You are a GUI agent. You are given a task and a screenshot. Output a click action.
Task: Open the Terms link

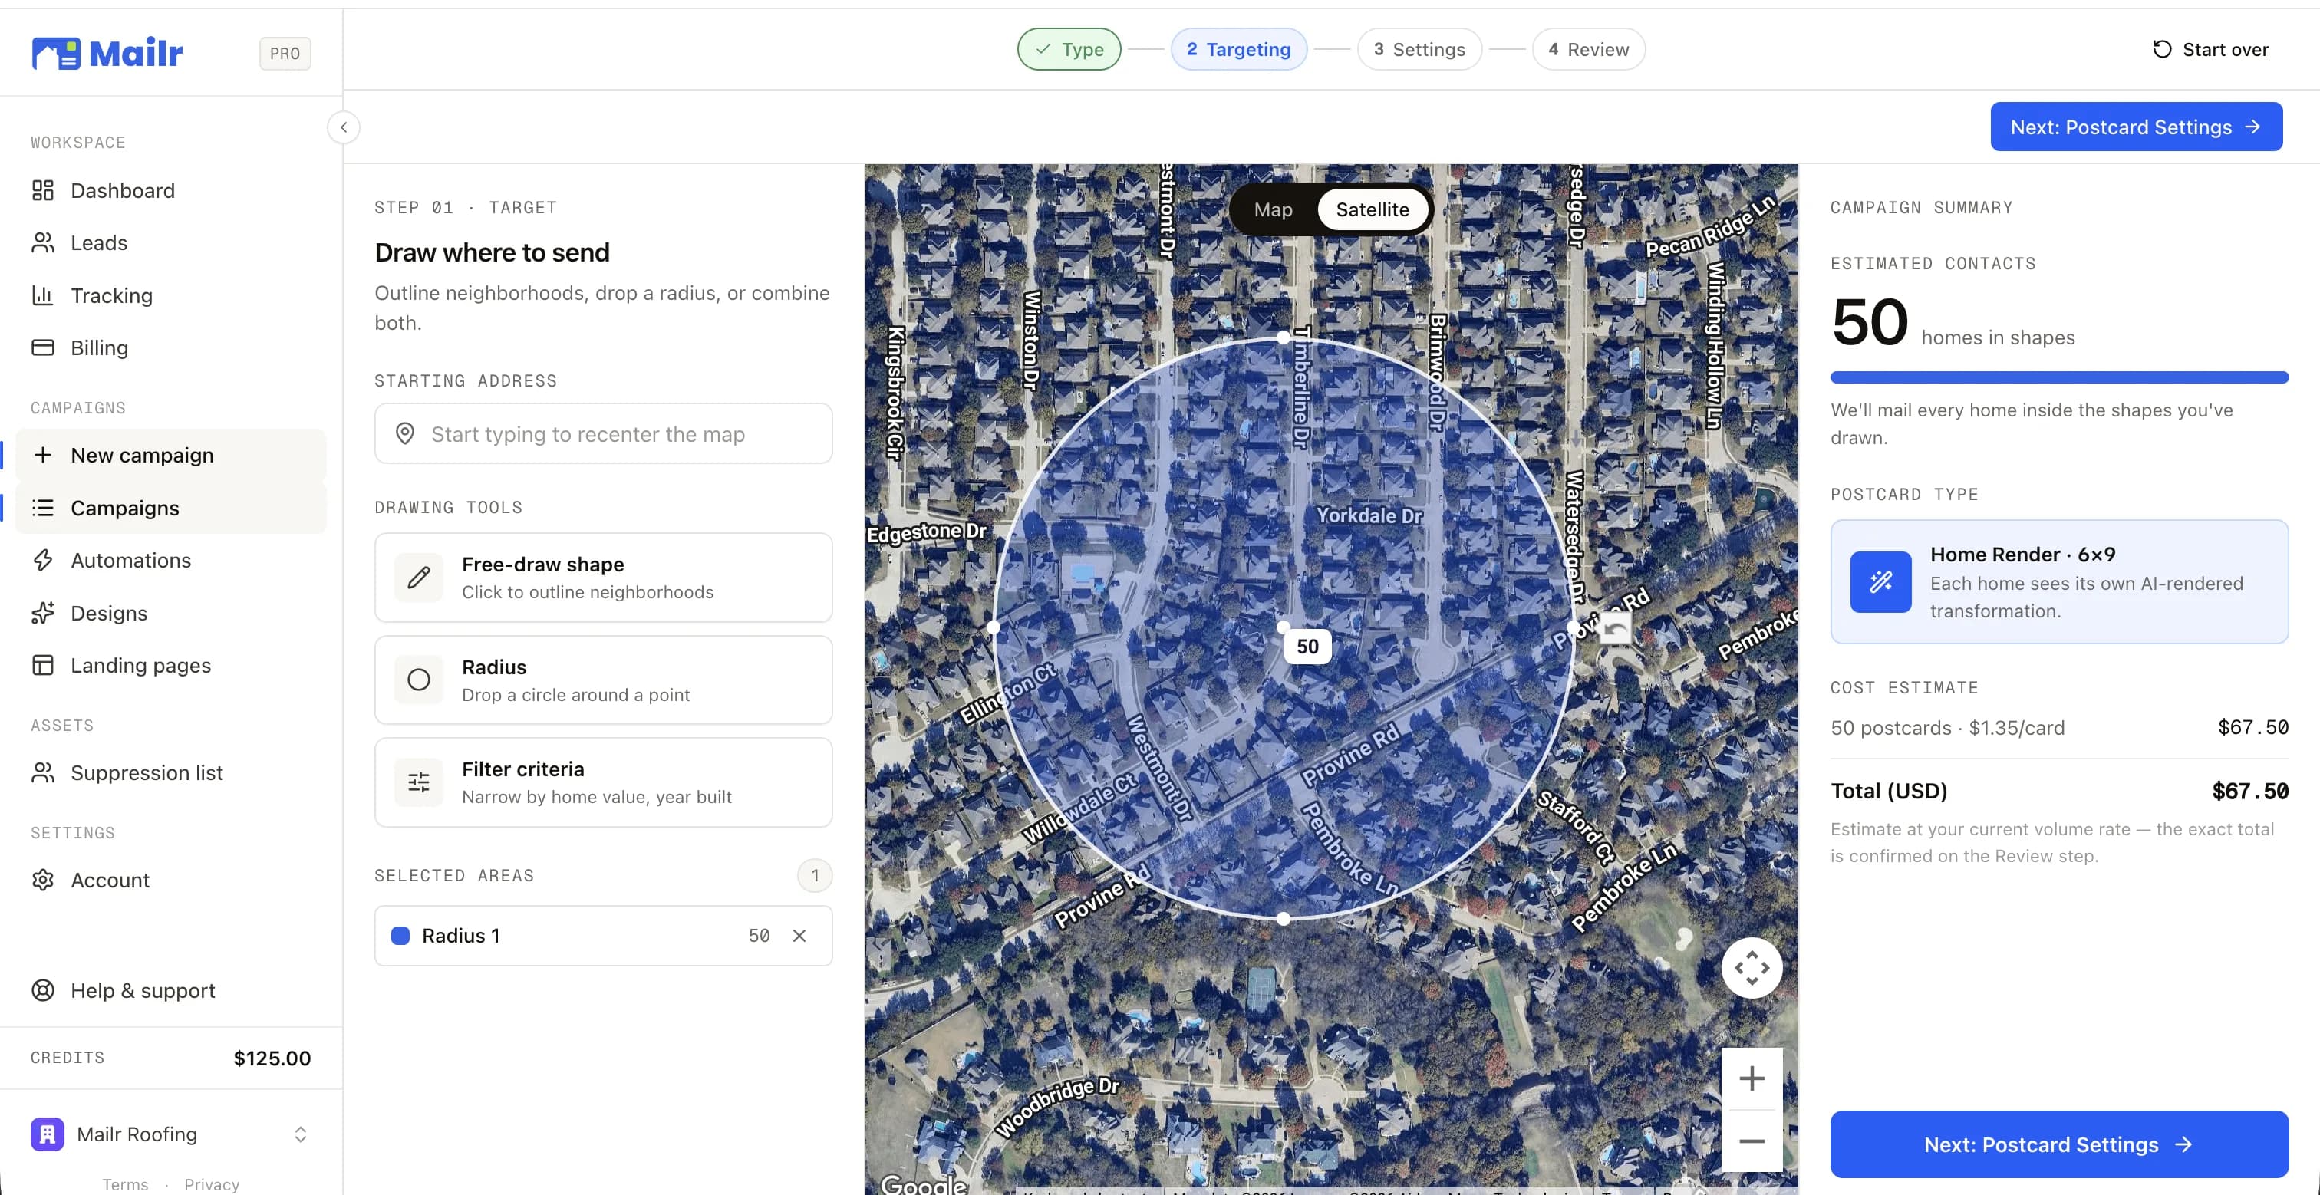click(125, 1184)
